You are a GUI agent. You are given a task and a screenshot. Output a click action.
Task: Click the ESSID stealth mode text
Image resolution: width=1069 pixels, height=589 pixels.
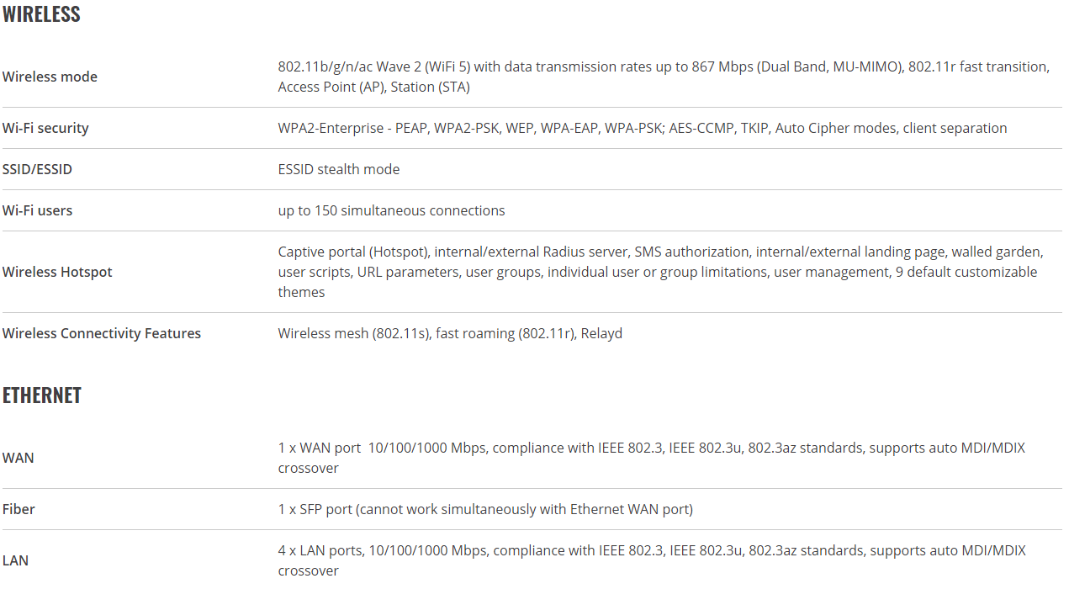pyautogui.click(x=339, y=169)
